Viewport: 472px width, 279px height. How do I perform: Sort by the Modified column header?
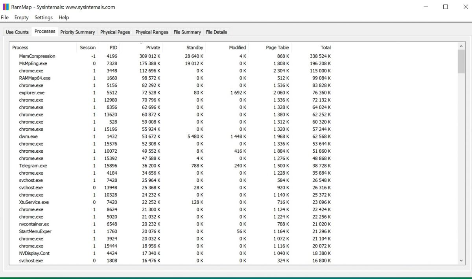[x=227, y=48]
